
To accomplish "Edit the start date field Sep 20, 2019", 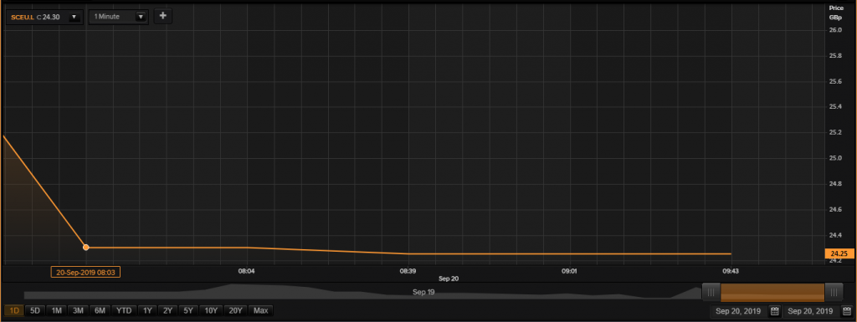I will pyautogui.click(x=739, y=311).
